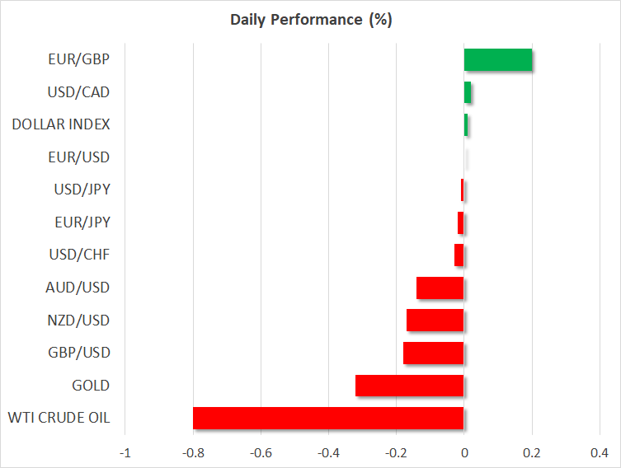Viewport: 621px width, 468px height.
Task: Click the red GBP/USD bar
Action: click(433, 353)
